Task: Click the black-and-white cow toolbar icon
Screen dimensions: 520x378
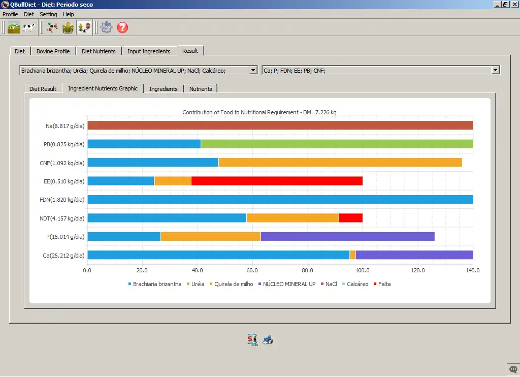Action: [x=29, y=27]
